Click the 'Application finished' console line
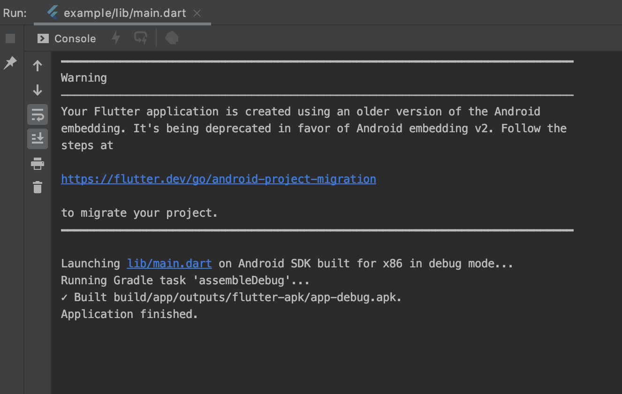 click(x=129, y=313)
